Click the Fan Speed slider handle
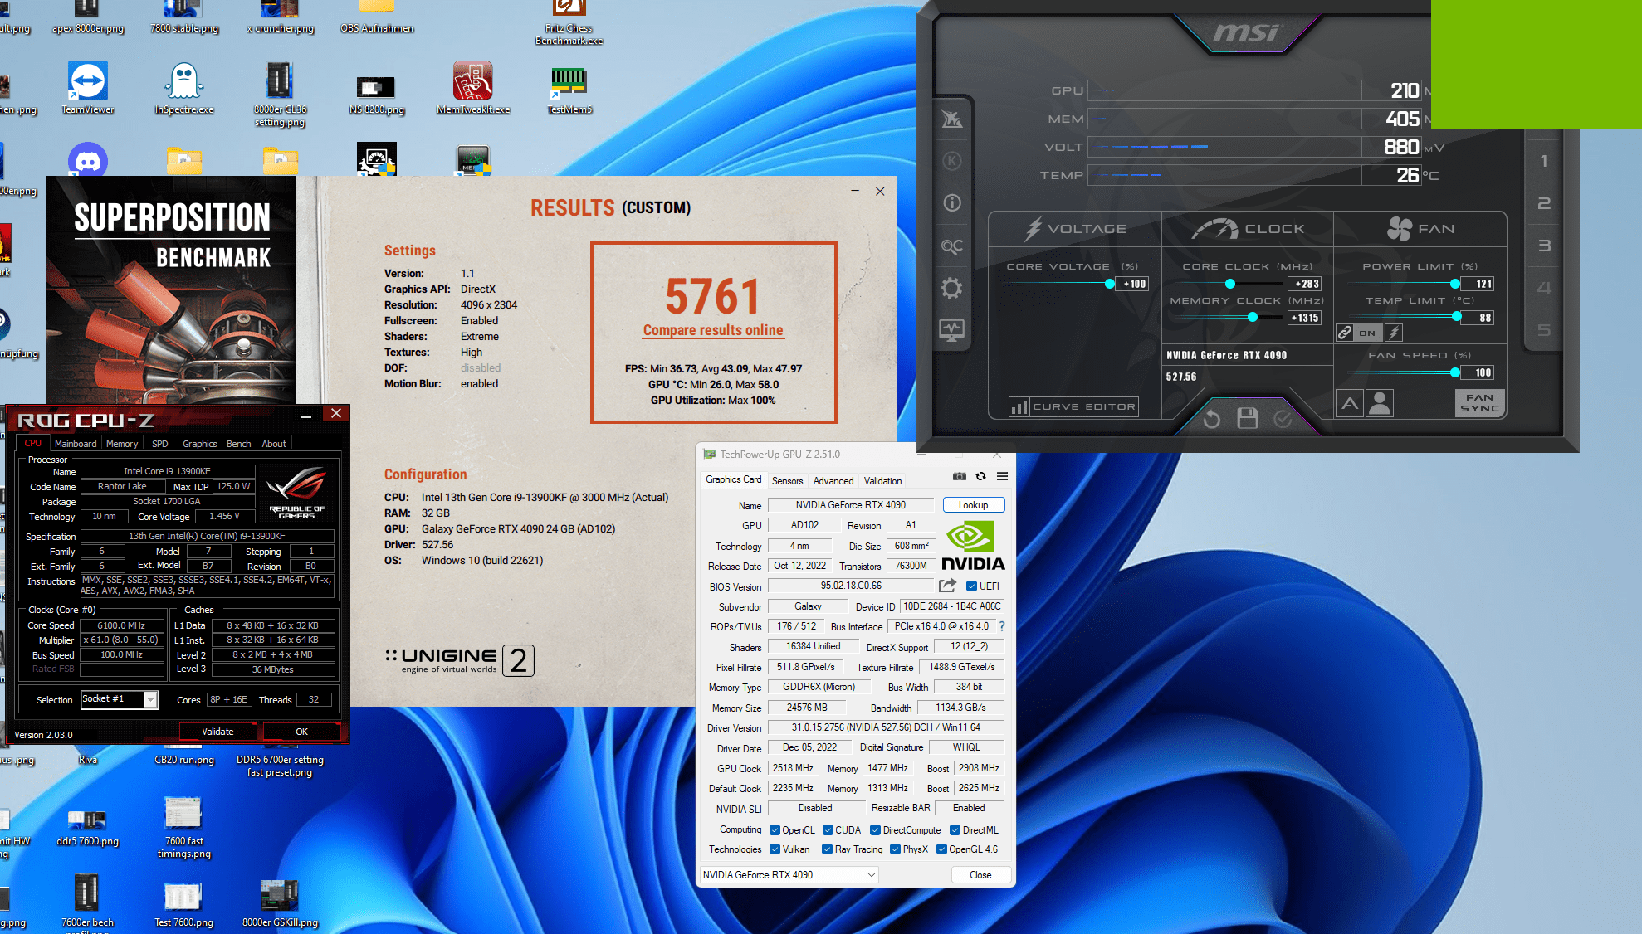Image resolution: width=1642 pixels, height=934 pixels. (x=1455, y=372)
